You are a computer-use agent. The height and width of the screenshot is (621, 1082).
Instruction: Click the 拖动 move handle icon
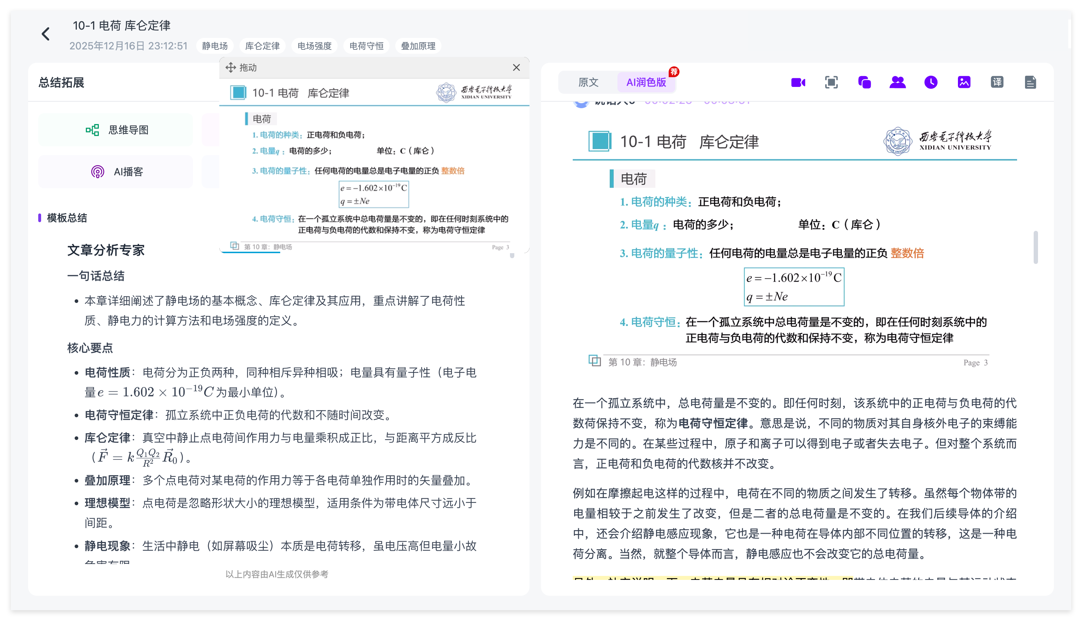(x=231, y=67)
